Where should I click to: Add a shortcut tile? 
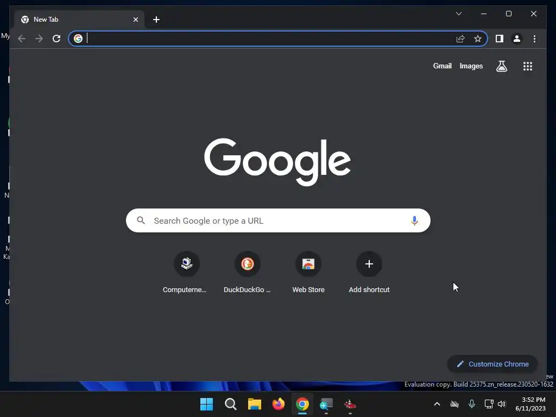[x=369, y=273]
